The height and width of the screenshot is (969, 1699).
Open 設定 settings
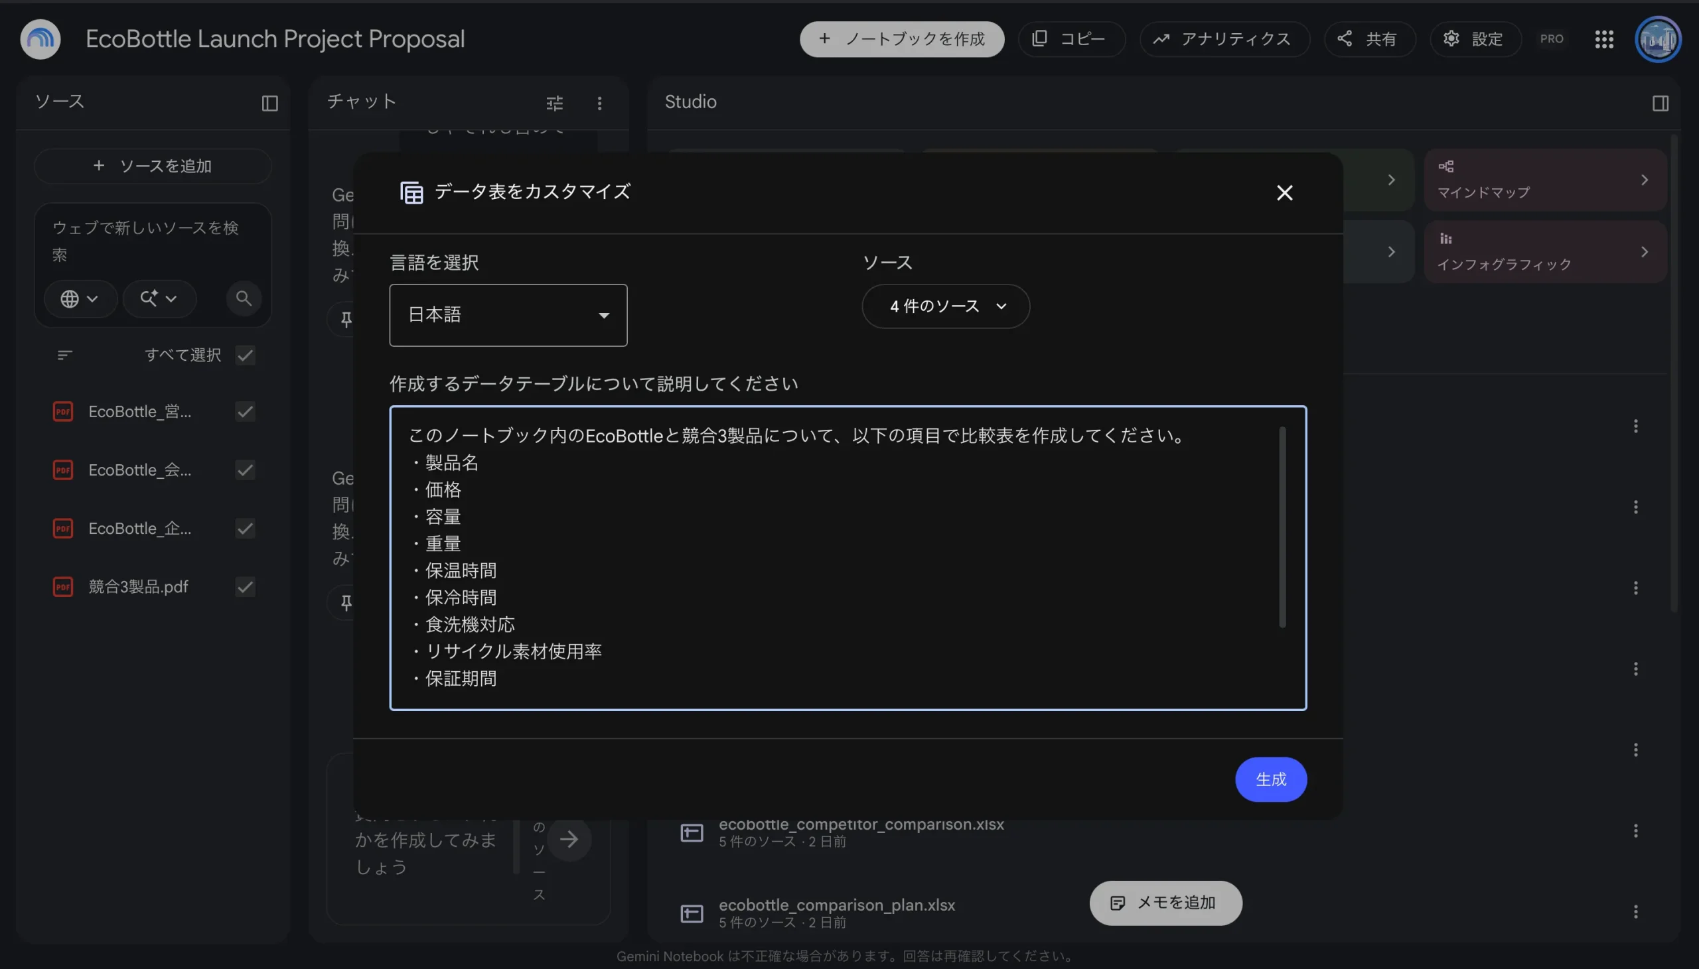[1475, 39]
